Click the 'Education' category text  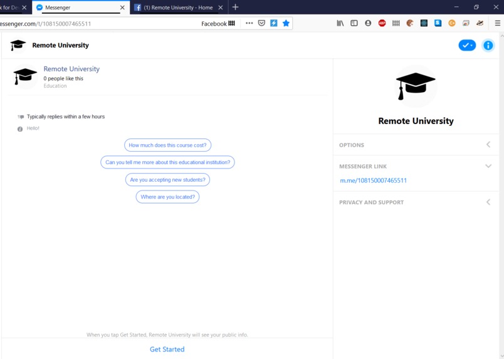coord(55,86)
